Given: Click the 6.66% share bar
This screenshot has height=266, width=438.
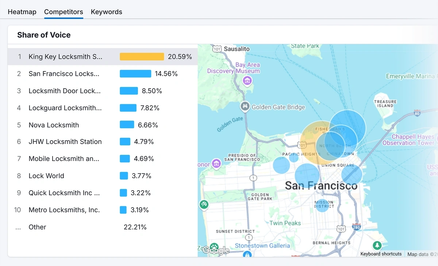Looking at the screenshot, I should tap(127, 125).
